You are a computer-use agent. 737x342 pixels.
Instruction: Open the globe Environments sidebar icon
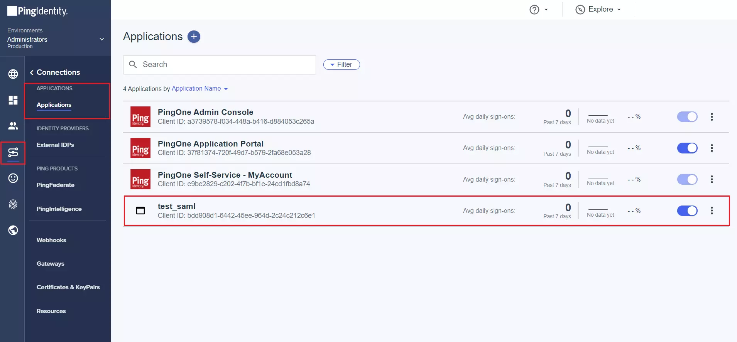click(13, 74)
